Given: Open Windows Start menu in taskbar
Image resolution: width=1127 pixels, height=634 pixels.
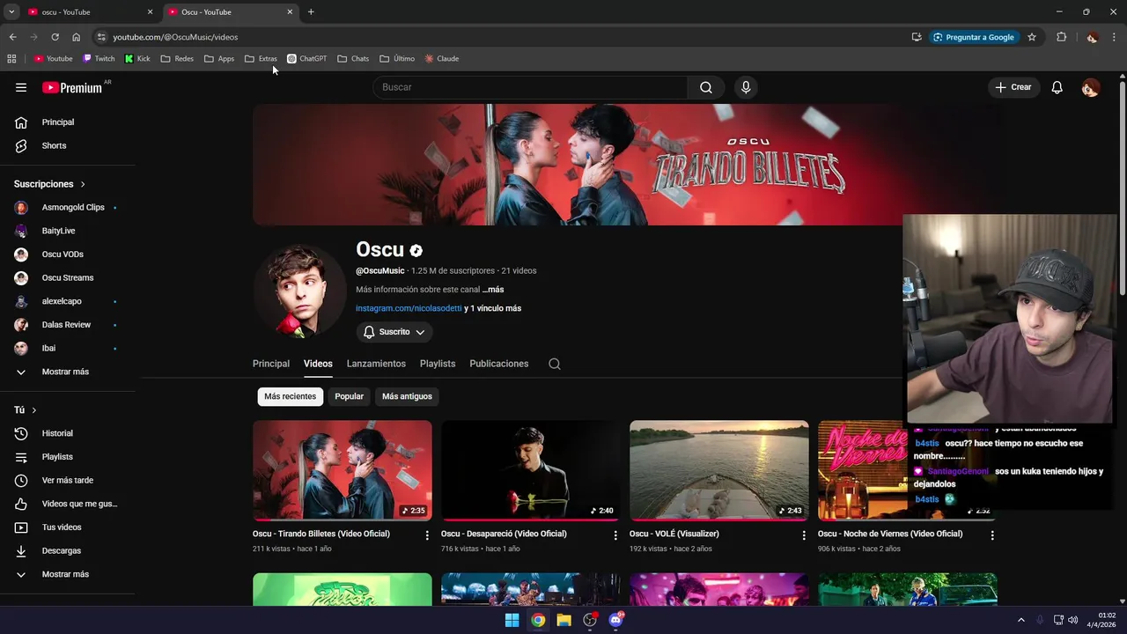Looking at the screenshot, I should pos(512,620).
